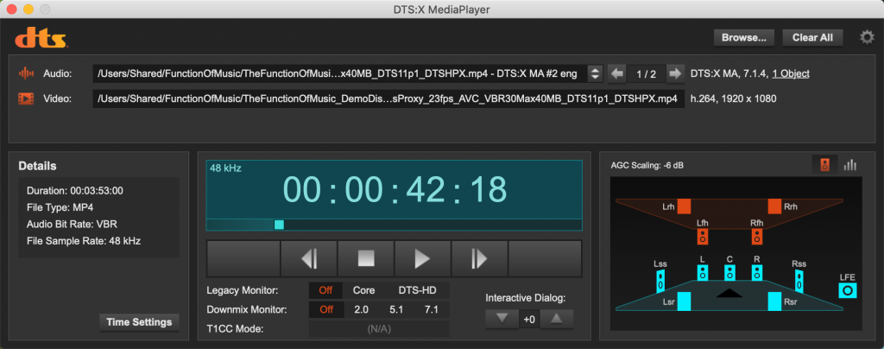
Task: Click the Duration: 00:03:53:00 text
Action: point(75,191)
